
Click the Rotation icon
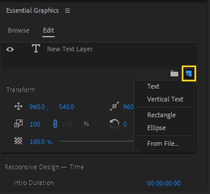click(x=114, y=123)
